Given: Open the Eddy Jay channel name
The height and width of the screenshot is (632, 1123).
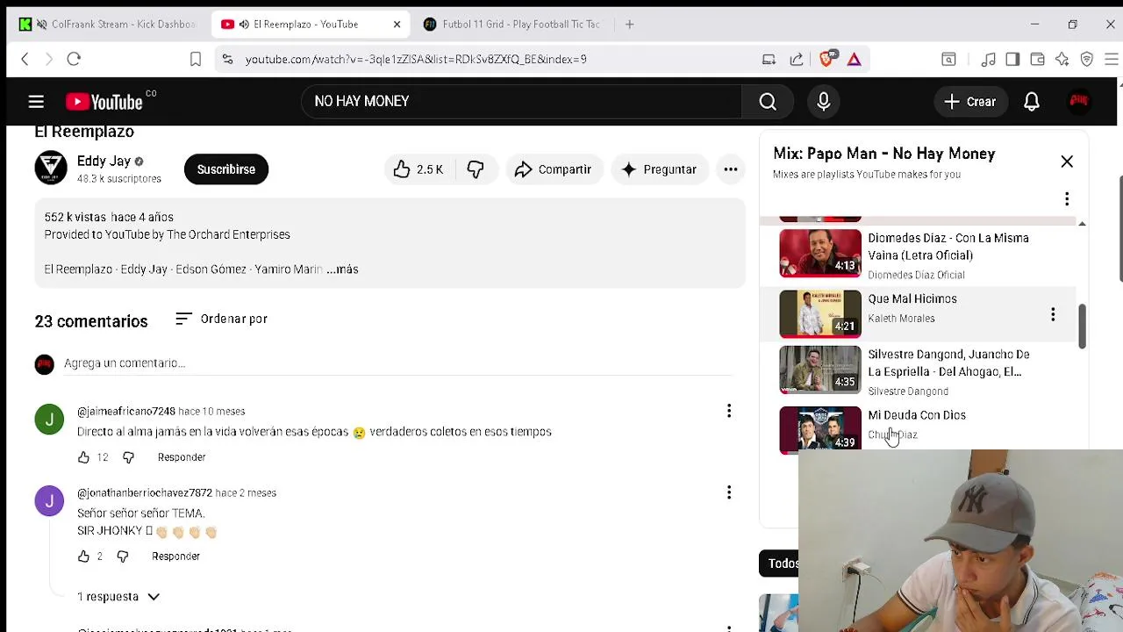Looking at the screenshot, I should (x=104, y=161).
